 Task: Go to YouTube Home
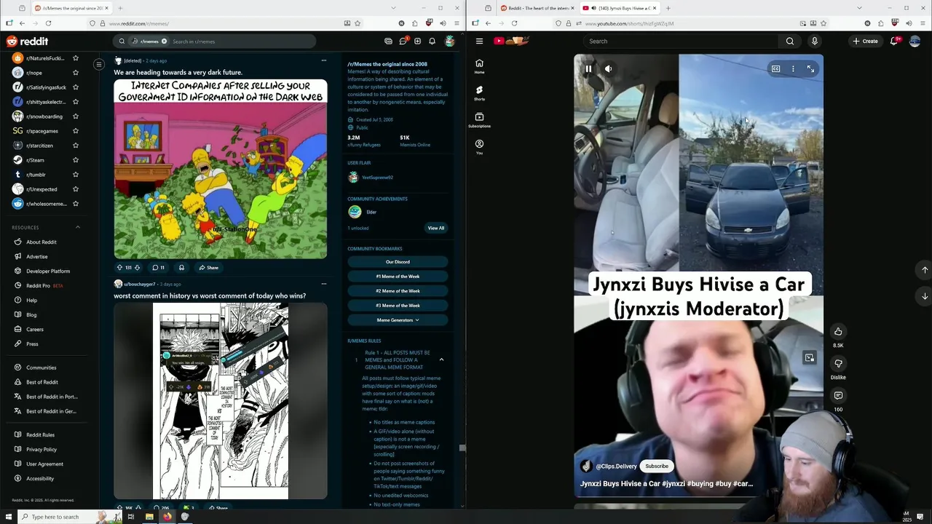pos(479,66)
